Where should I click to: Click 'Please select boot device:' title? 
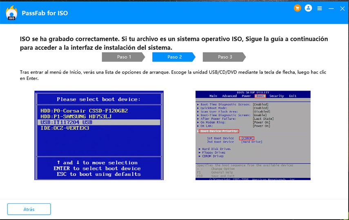[99, 99]
